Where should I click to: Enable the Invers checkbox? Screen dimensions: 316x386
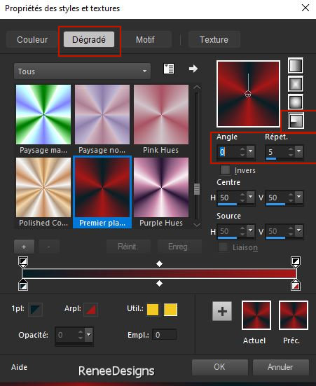click(225, 170)
